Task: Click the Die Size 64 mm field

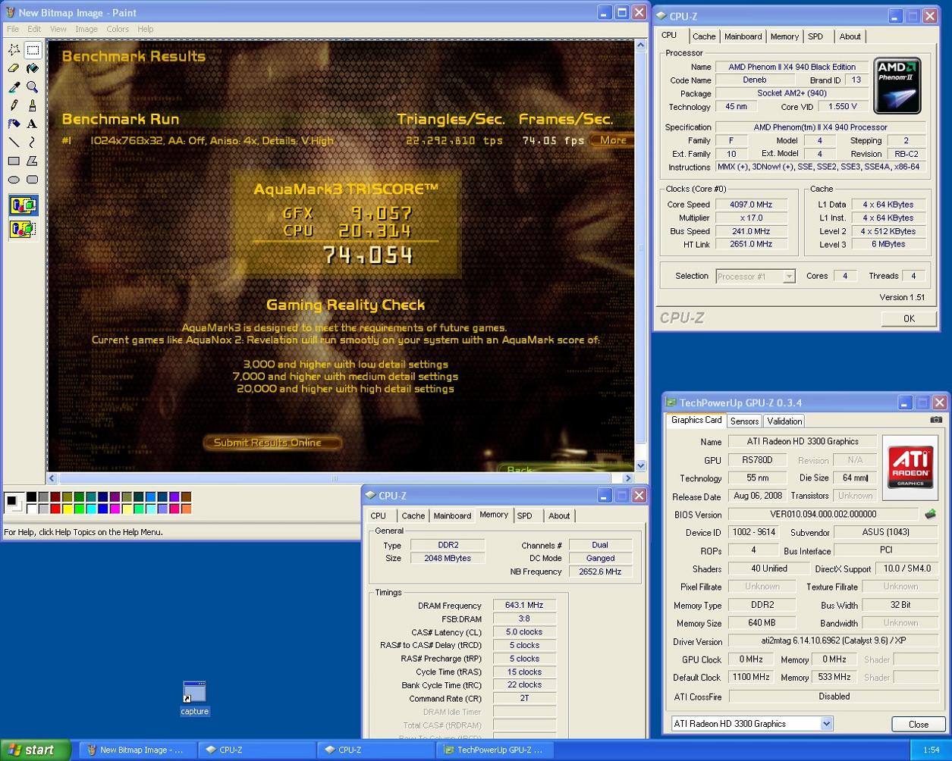Action: (855, 478)
